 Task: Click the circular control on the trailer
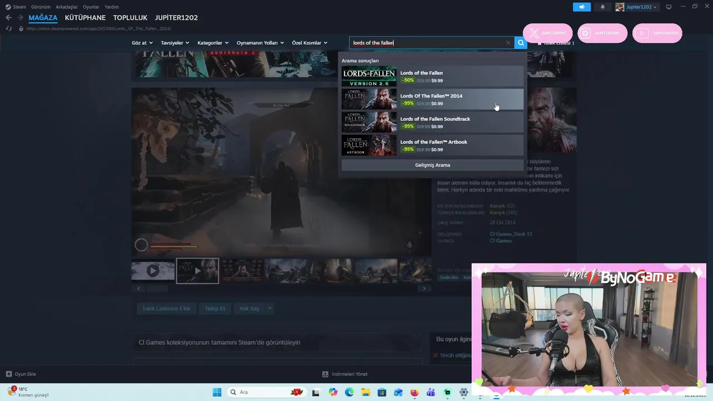(141, 244)
